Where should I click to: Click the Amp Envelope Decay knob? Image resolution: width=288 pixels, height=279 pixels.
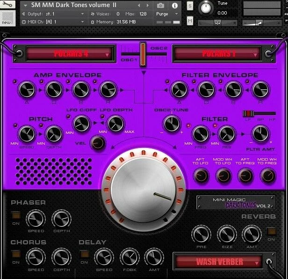[x=54, y=89]
